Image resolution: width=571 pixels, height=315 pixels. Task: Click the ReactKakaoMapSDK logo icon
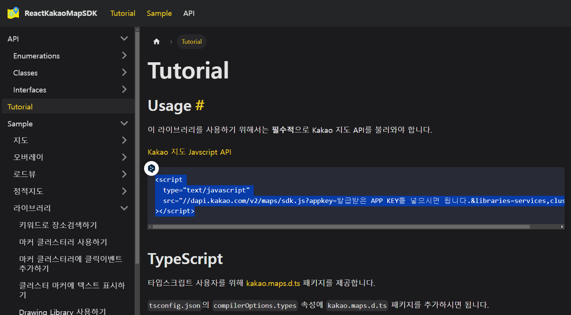13,13
